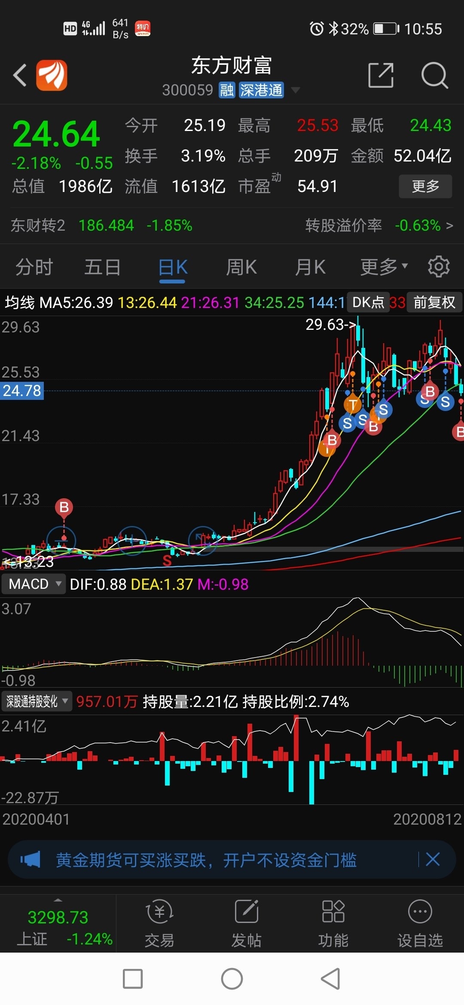Tap the 金额 52.04亿 value
This screenshot has height=1005, width=464.
click(422, 156)
